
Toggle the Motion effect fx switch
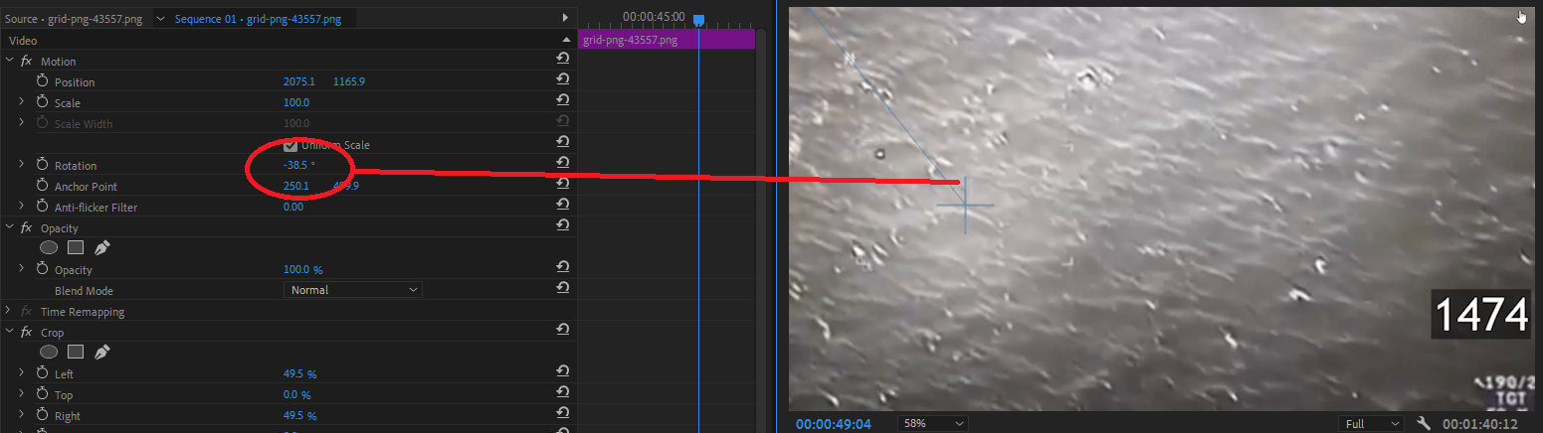(x=26, y=62)
